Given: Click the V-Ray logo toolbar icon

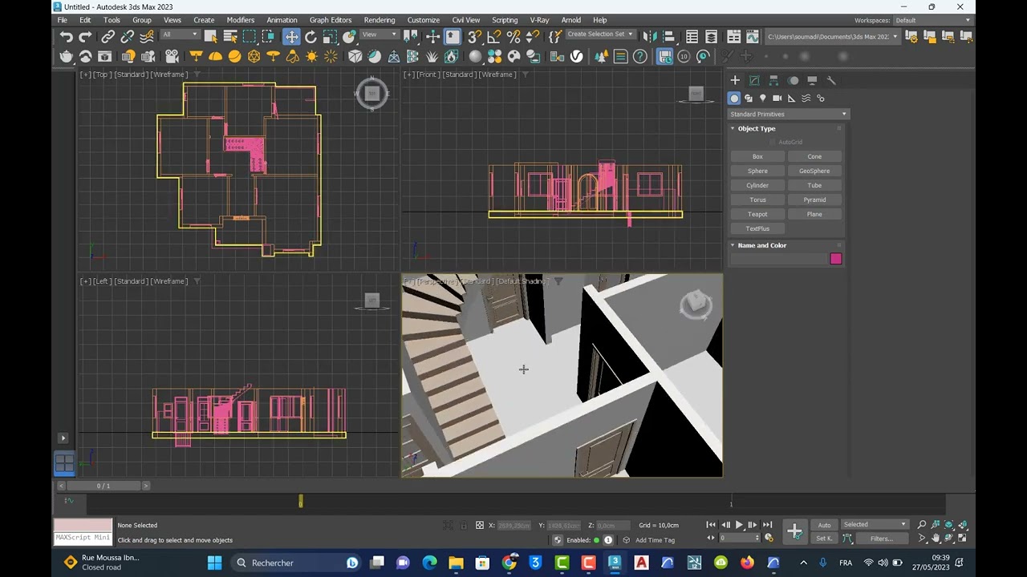Looking at the screenshot, I should pyautogui.click(x=576, y=56).
